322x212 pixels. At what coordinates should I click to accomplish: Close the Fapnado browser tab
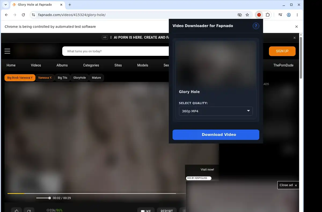(x=61, y=5)
